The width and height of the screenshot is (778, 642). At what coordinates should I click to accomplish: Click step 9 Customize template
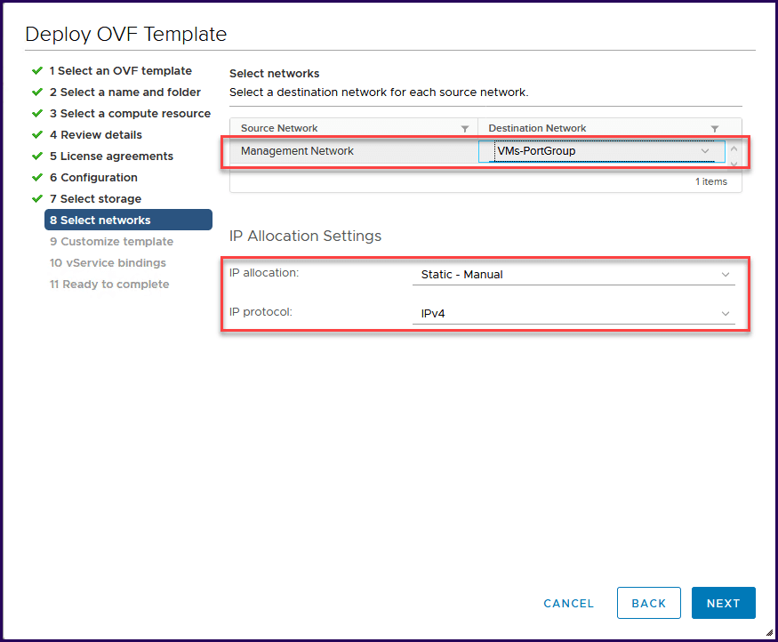pos(112,242)
